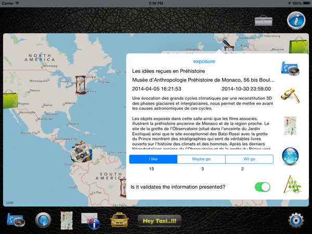Tap Havana on the map

[x=72, y=124]
